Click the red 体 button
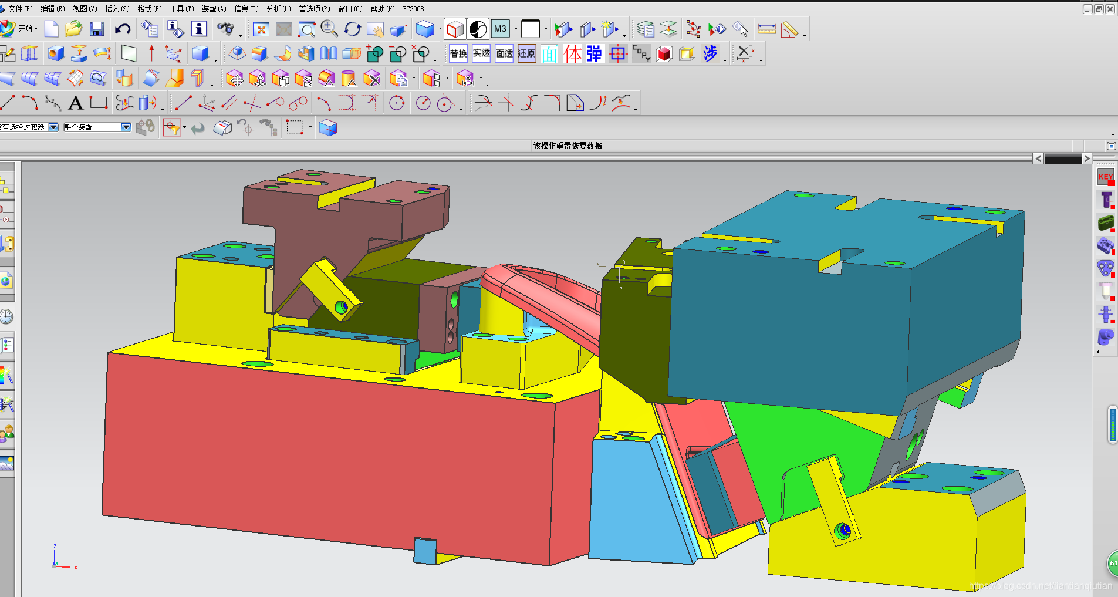The image size is (1118, 597). [x=572, y=53]
